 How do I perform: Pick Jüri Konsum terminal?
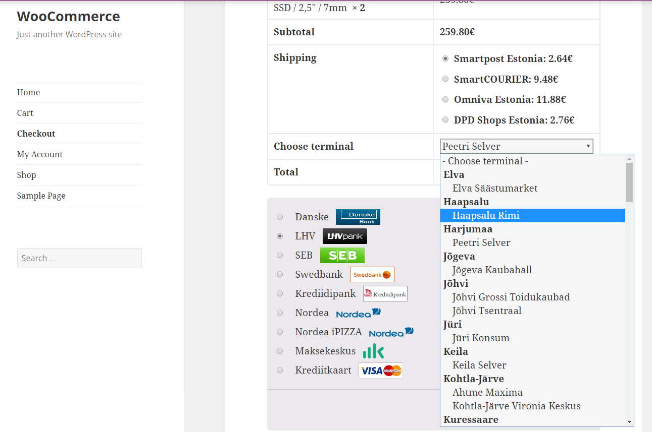[x=533, y=338]
